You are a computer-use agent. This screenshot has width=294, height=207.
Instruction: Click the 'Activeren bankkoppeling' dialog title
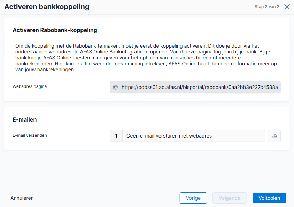(47, 7)
